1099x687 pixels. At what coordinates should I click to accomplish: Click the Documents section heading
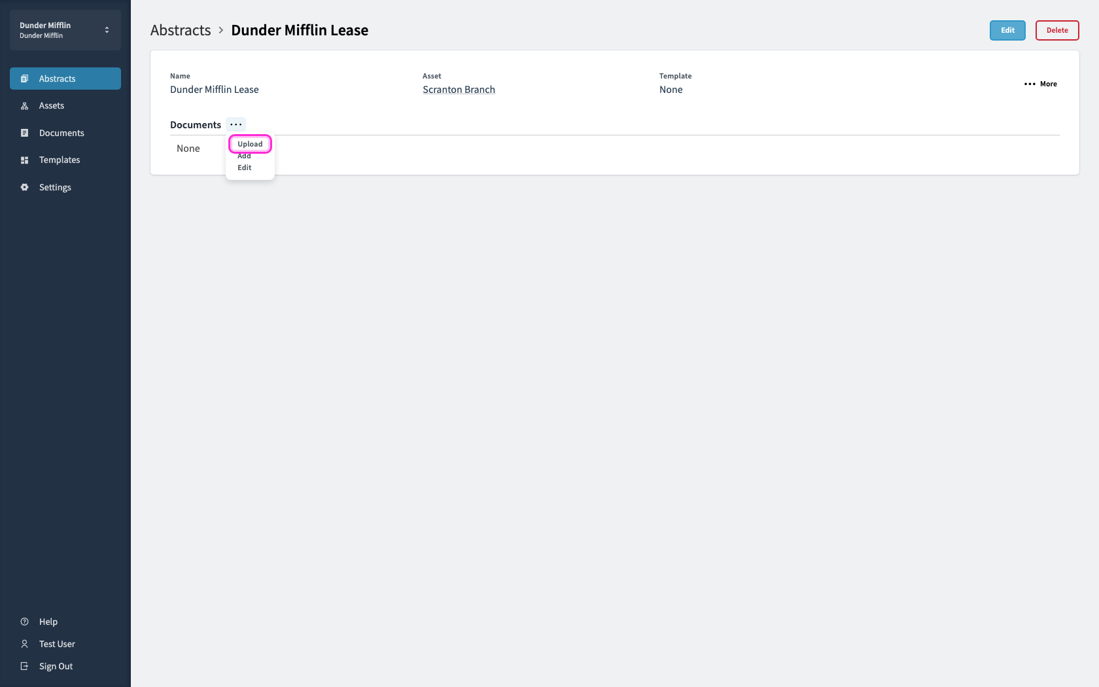196,125
